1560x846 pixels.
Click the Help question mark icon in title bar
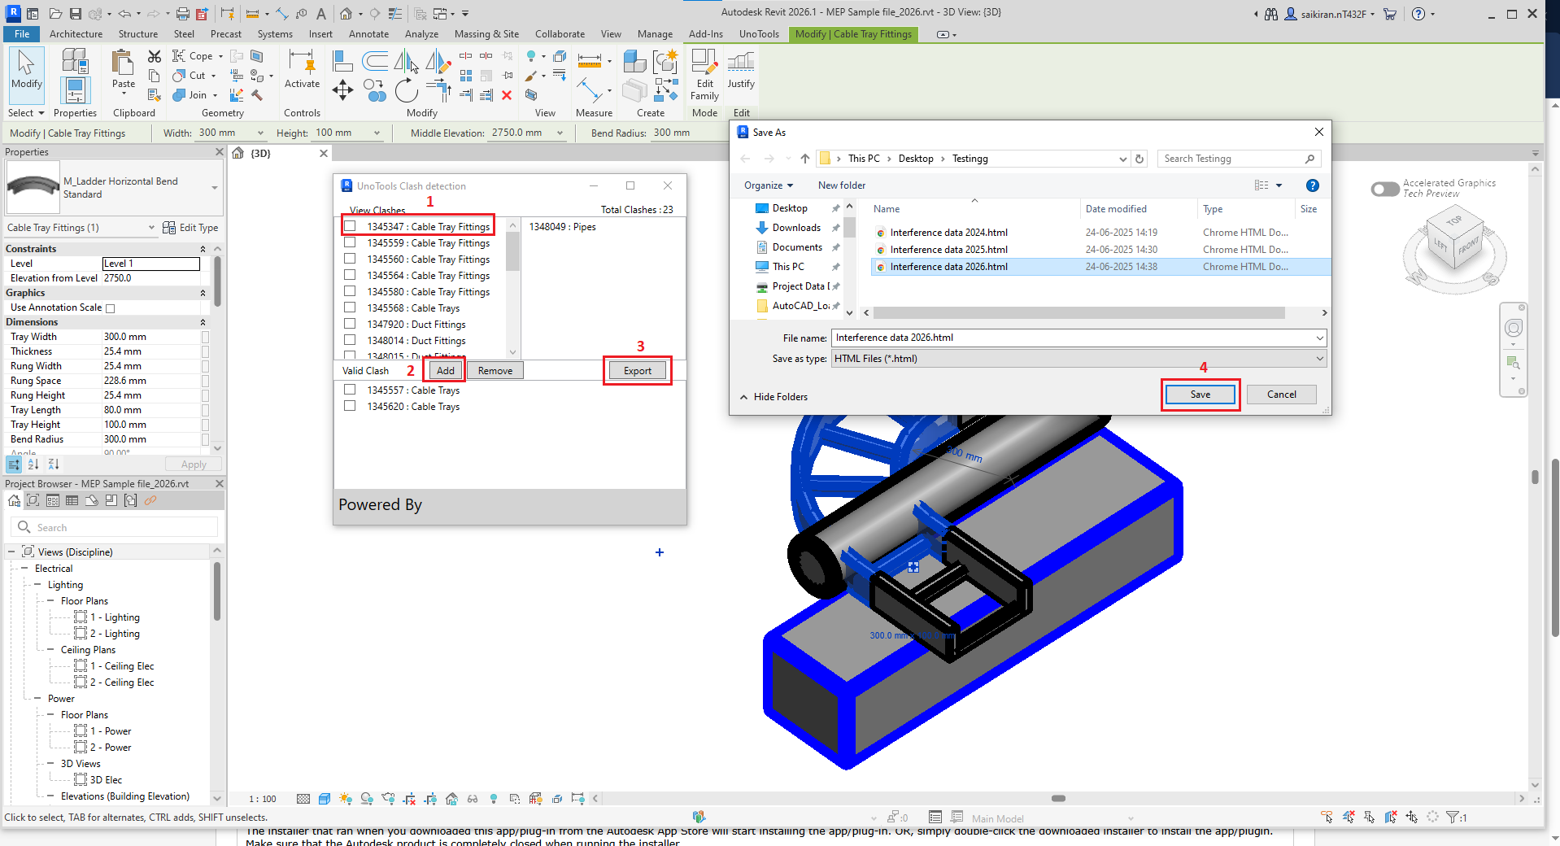click(x=1418, y=14)
